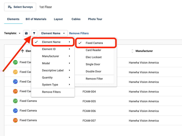This screenshot has height=136, width=182.
Task: Click the green Fixed Camera icon in FCAM-005 row
Action: click(x=15, y=101)
